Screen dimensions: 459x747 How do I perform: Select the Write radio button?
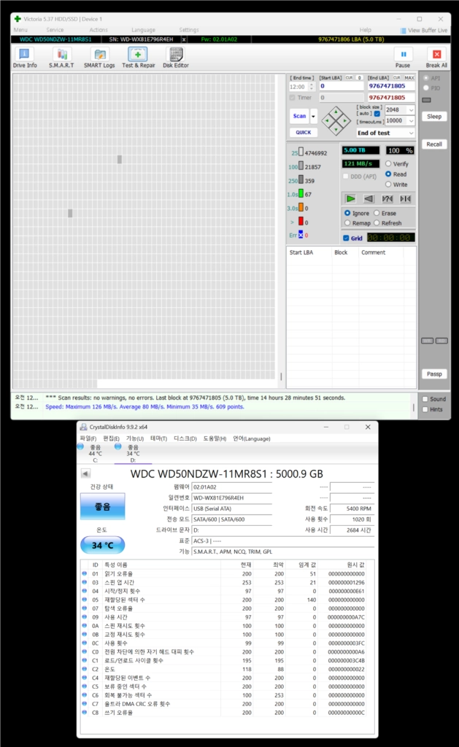(388, 185)
